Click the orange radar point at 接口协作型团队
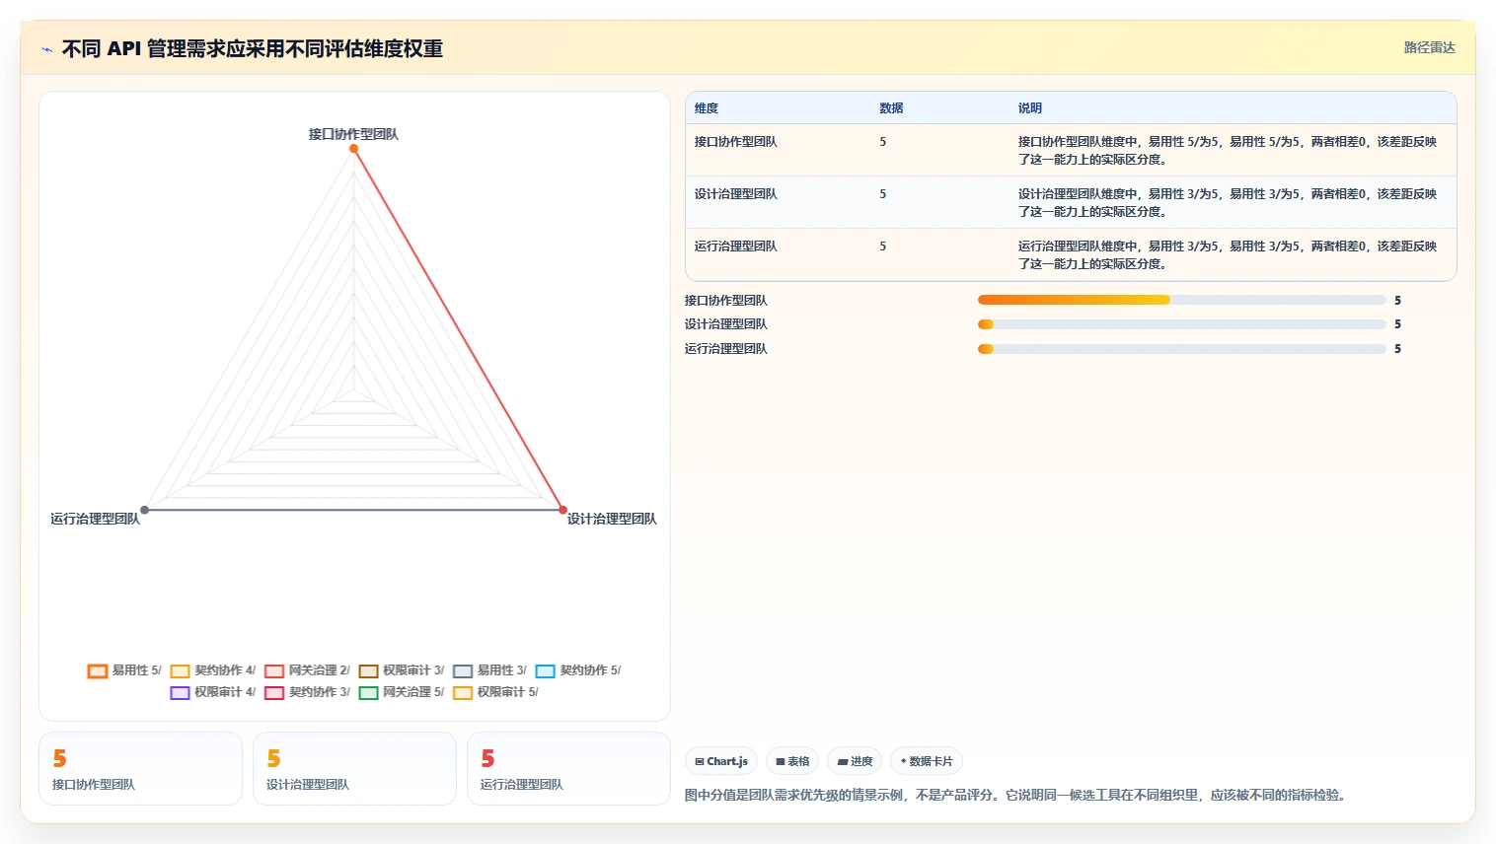Screen dimensions: 1496x844 [x=353, y=149]
